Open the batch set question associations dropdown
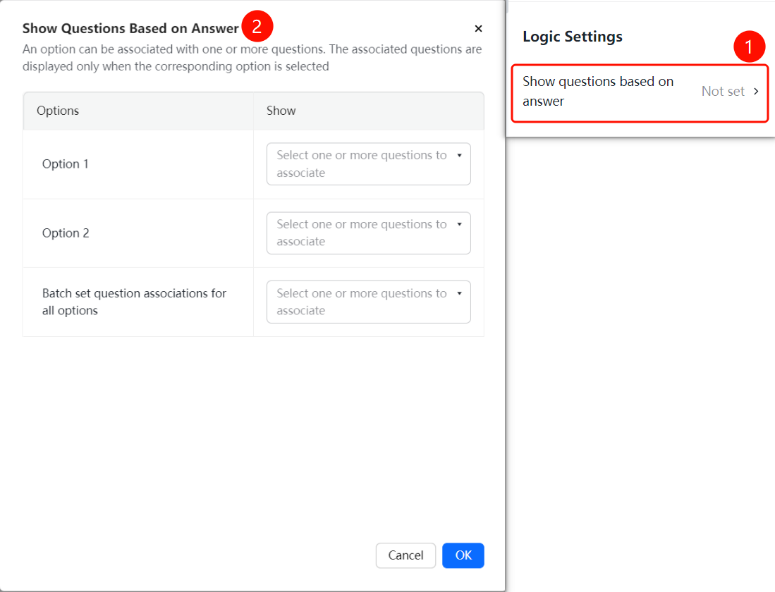This screenshot has height=592, width=775. click(368, 302)
